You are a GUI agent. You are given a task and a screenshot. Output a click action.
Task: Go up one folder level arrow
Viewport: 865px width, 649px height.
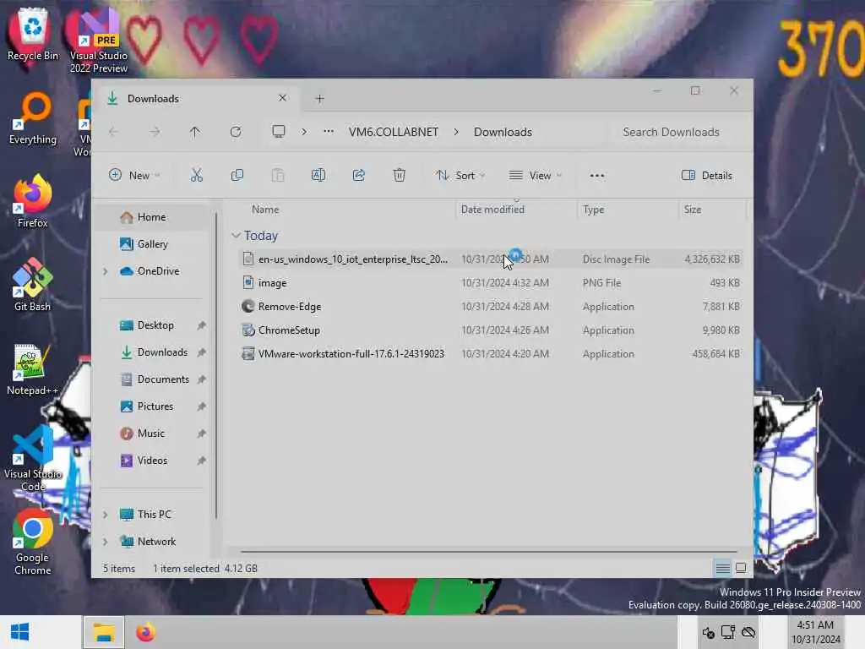(195, 132)
